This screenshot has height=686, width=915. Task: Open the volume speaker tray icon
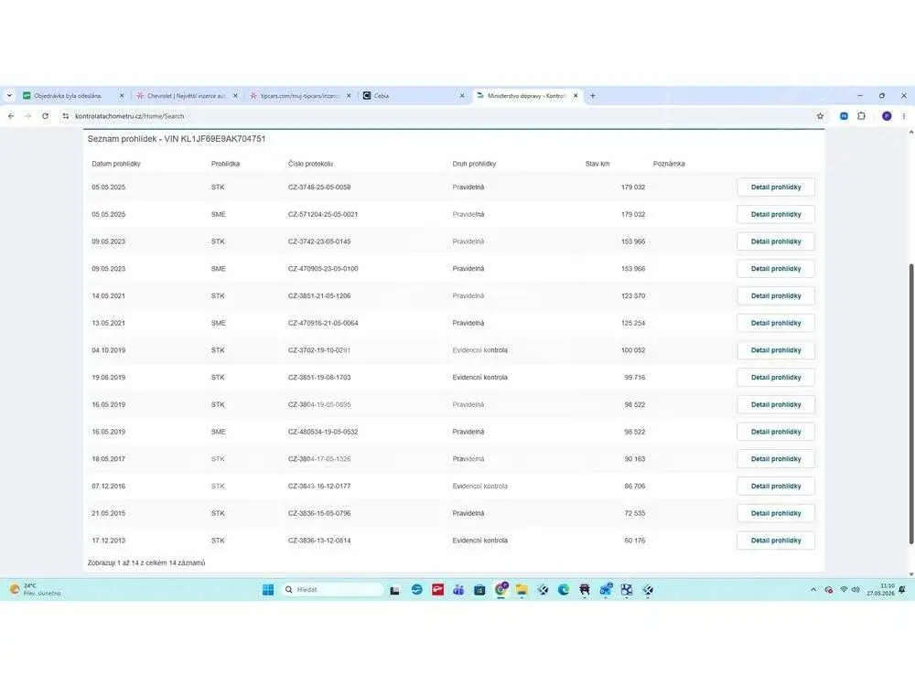856,590
